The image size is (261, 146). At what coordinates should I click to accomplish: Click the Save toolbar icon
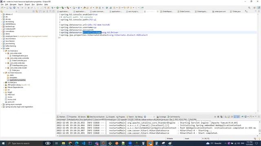pyautogui.click(x=7, y=8)
